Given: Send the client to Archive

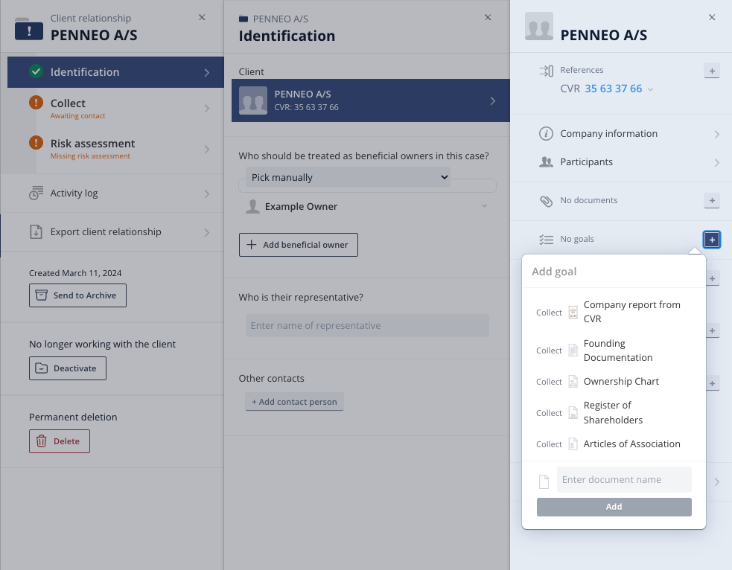Looking at the screenshot, I should (x=77, y=295).
